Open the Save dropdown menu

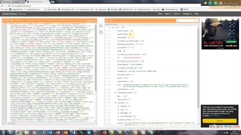pyautogui.click(x=177, y=14)
